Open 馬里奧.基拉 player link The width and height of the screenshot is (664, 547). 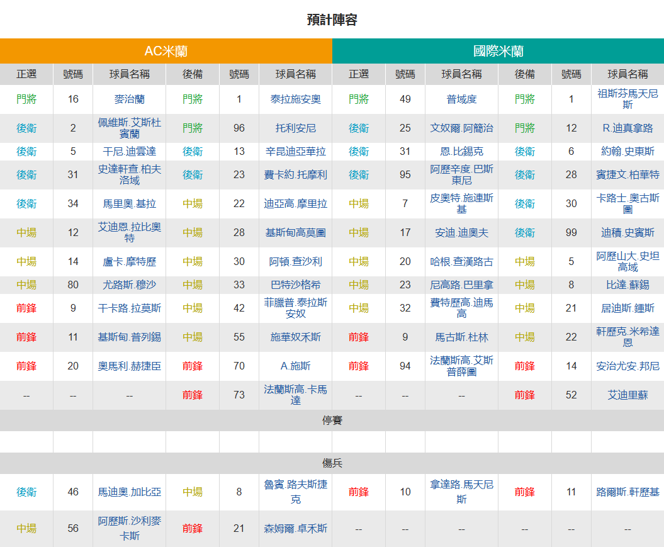(x=129, y=204)
